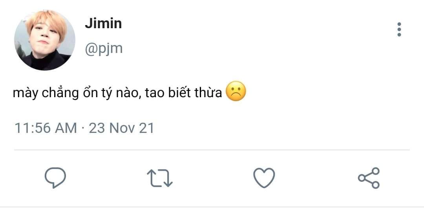Open the share options icon
Viewport: 424px width, 214px height.
(x=369, y=178)
